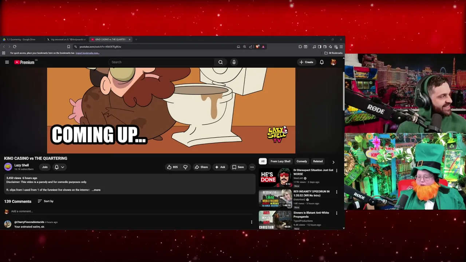Open the apps grid icon on bookmarks bar
Image resolution: width=466 pixels, height=262 pixels.
point(4,53)
